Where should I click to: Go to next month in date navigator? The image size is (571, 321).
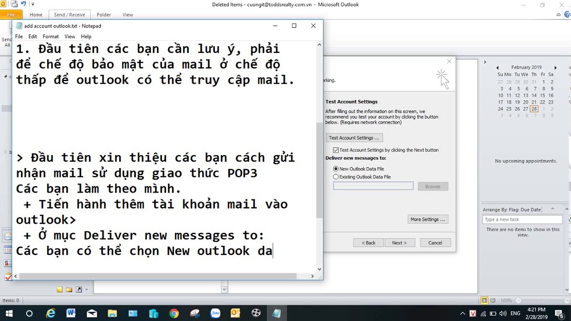555,68
